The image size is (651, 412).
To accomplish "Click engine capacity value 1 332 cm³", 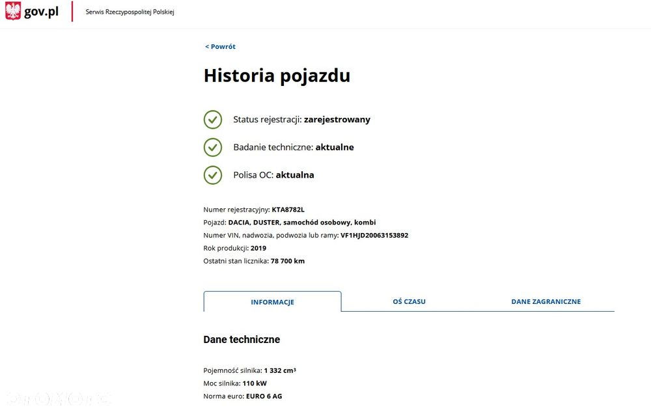I will point(280,370).
